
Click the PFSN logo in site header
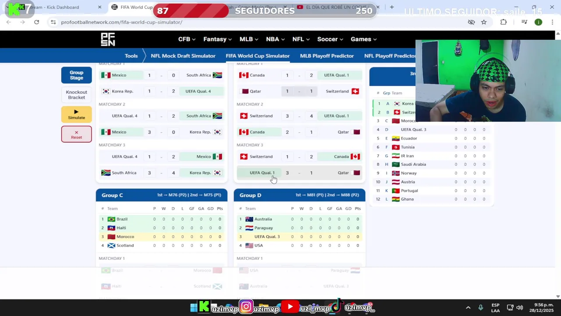point(108,39)
